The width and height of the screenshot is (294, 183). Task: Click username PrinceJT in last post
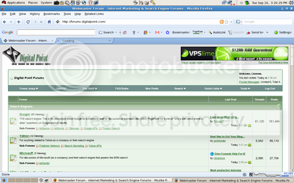(x=218, y=121)
